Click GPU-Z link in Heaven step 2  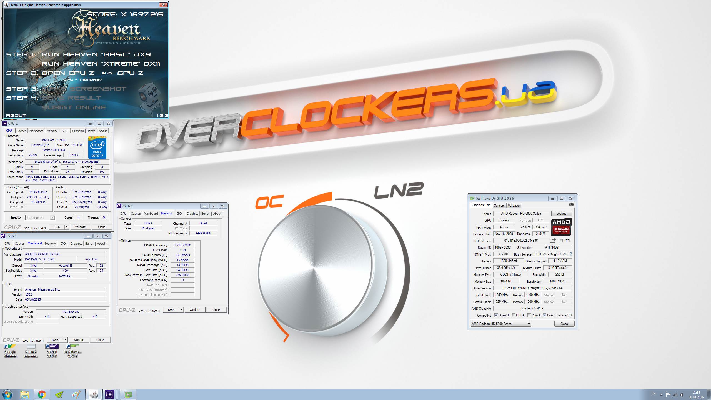(x=130, y=73)
